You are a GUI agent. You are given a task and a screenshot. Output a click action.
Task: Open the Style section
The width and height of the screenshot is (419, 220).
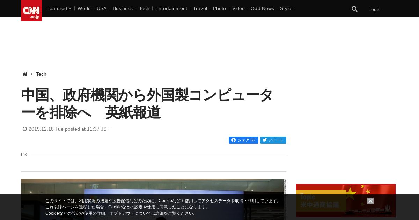286,8
